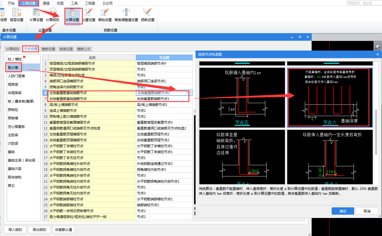Image resolution: width=382 pixels, height=236 pixels.
Task: Choose 其它 category
Action: pyautogui.click(x=24, y=186)
